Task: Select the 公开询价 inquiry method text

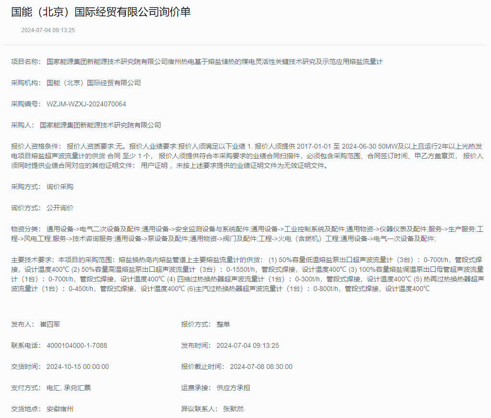Action: (60, 207)
